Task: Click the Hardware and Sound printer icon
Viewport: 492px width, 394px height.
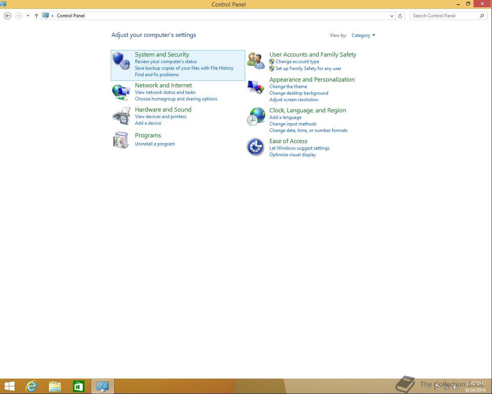Action: (121, 116)
